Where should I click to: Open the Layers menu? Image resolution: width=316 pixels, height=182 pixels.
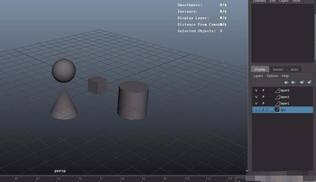coord(258,76)
